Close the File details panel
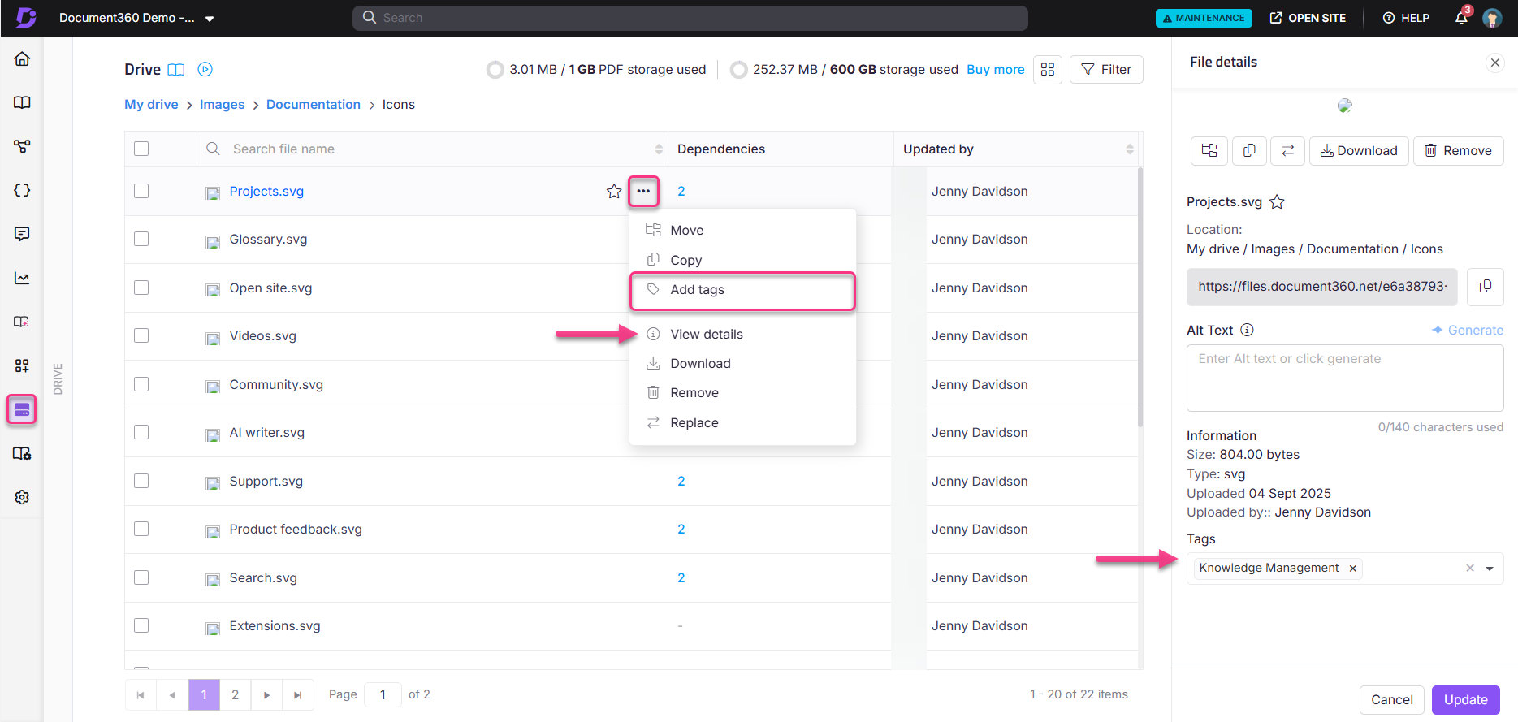The height and width of the screenshot is (722, 1518). click(x=1495, y=63)
